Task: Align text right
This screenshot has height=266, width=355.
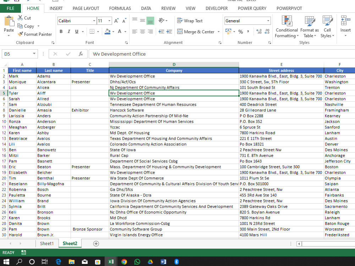Action: [x=150, y=32]
